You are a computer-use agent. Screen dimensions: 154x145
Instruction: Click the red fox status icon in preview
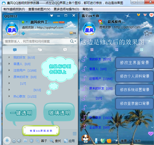(100, 22)
